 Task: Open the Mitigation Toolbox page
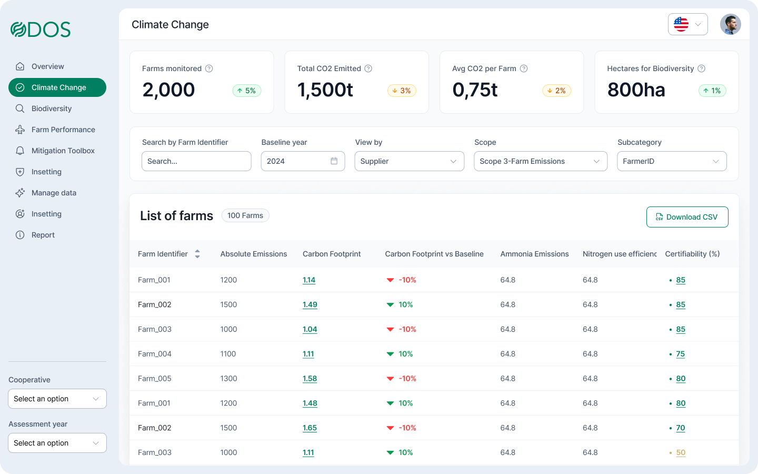(57, 151)
